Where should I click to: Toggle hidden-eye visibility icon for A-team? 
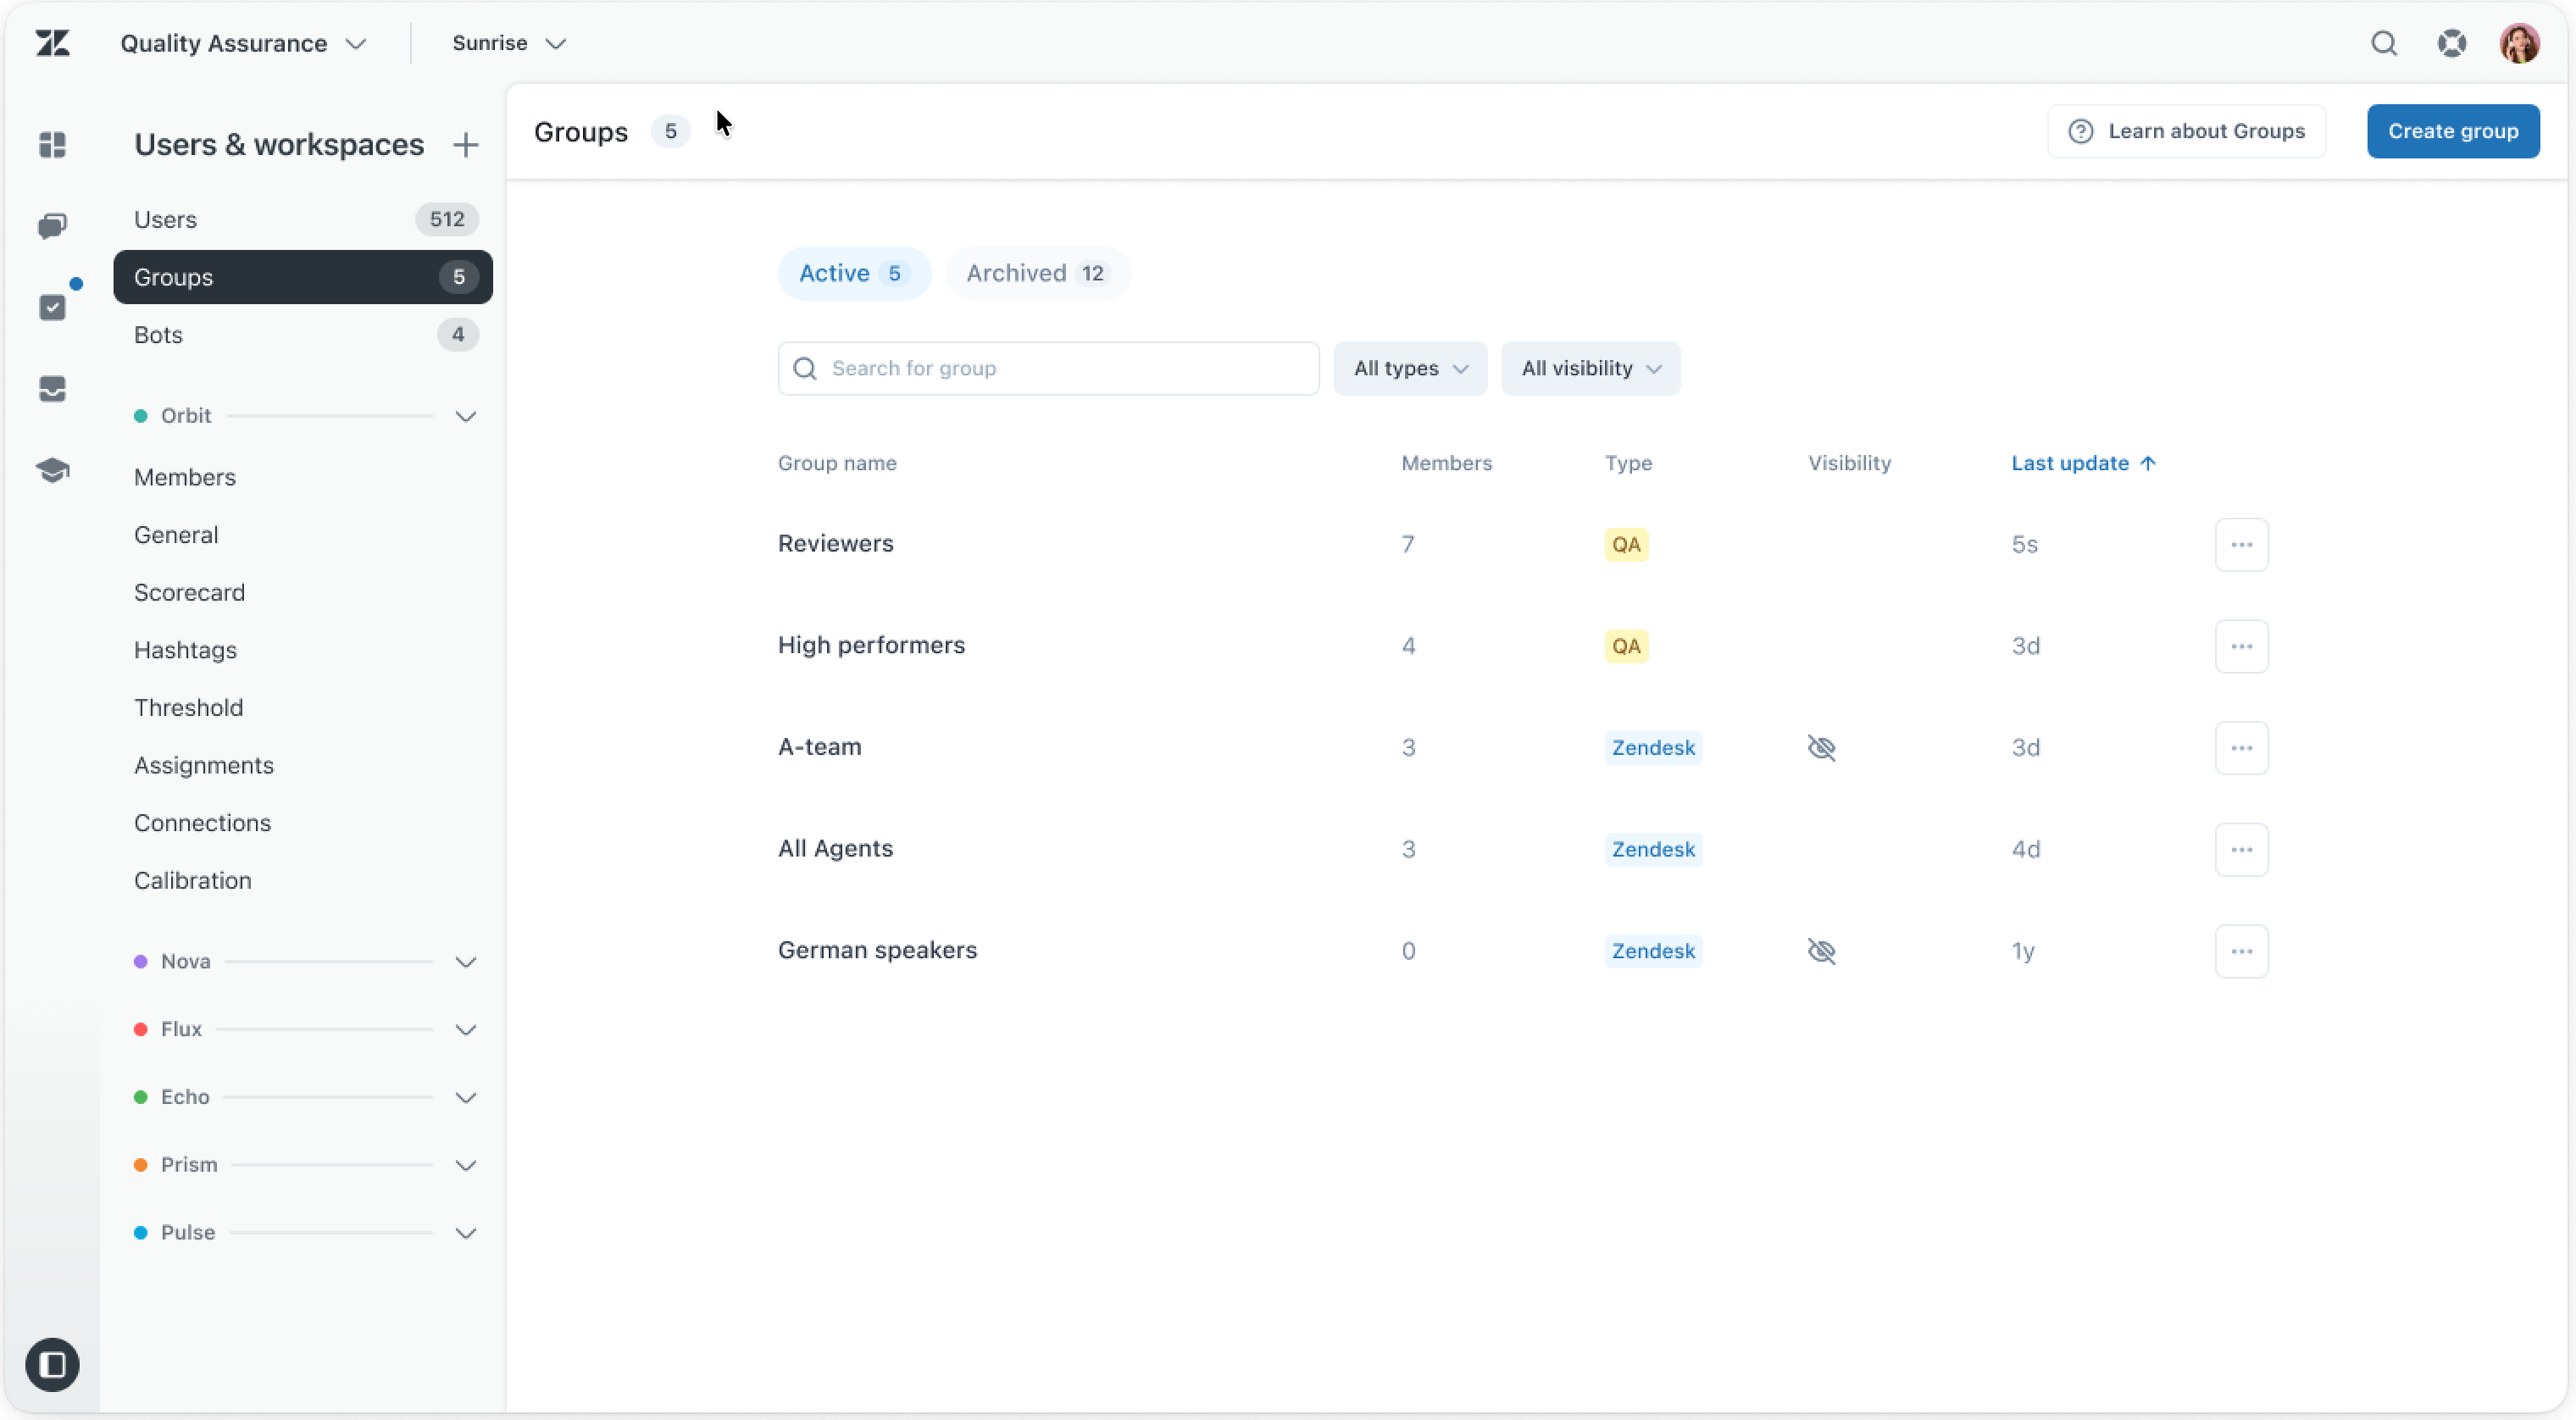pos(1821,748)
